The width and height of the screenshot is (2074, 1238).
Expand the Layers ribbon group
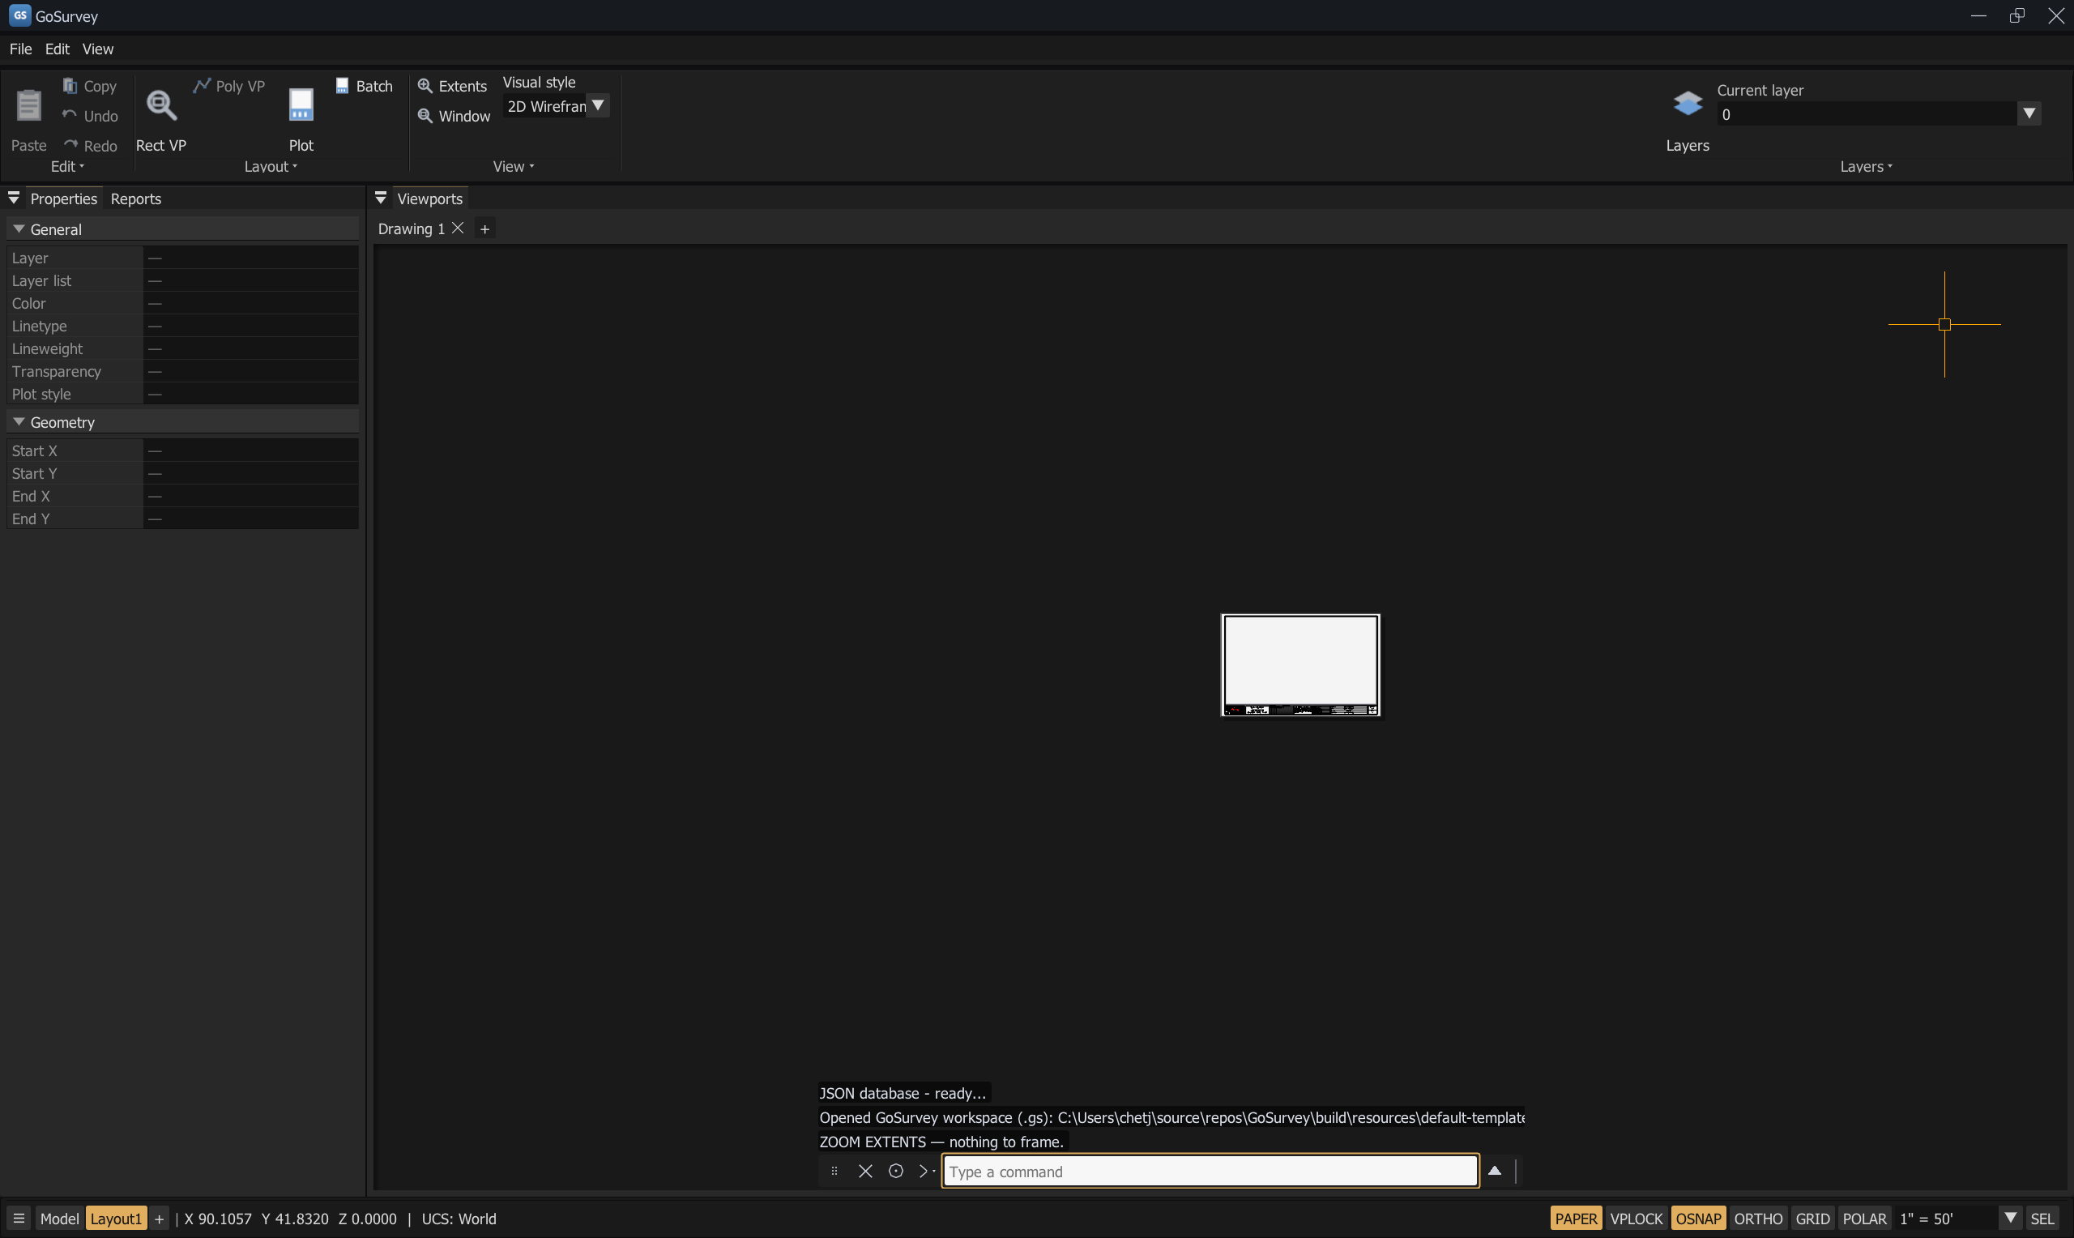pyautogui.click(x=1866, y=166)
